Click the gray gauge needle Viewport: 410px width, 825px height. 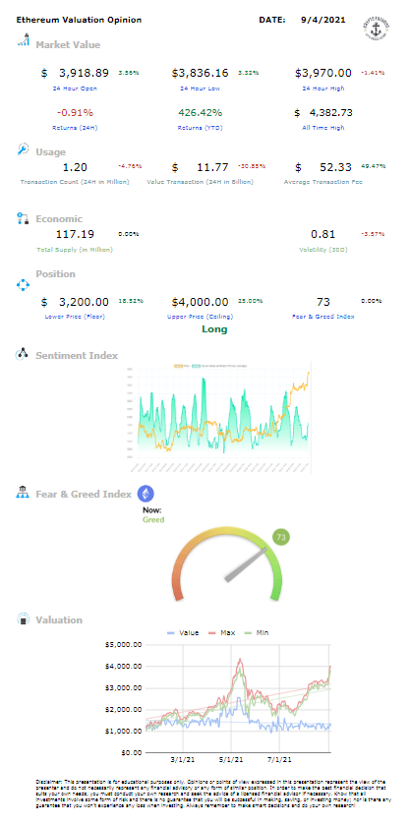(x=246, y=565)
